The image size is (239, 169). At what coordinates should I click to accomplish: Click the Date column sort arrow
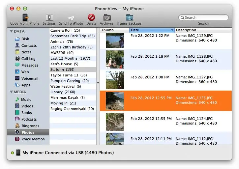click(172, 30)
